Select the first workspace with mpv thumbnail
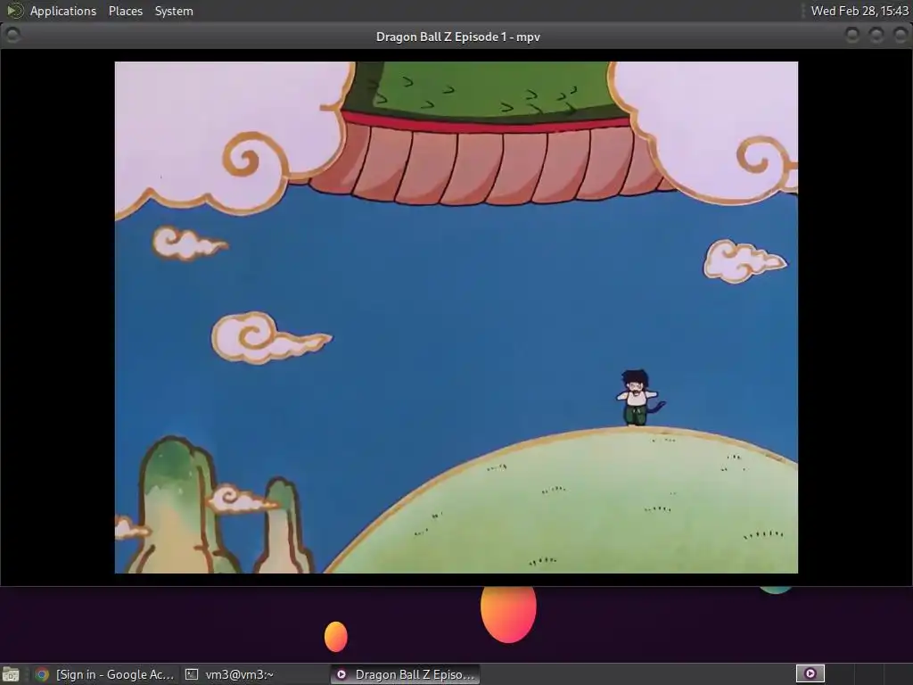Screen dimensions: 913x685 (x=810, y=674)
